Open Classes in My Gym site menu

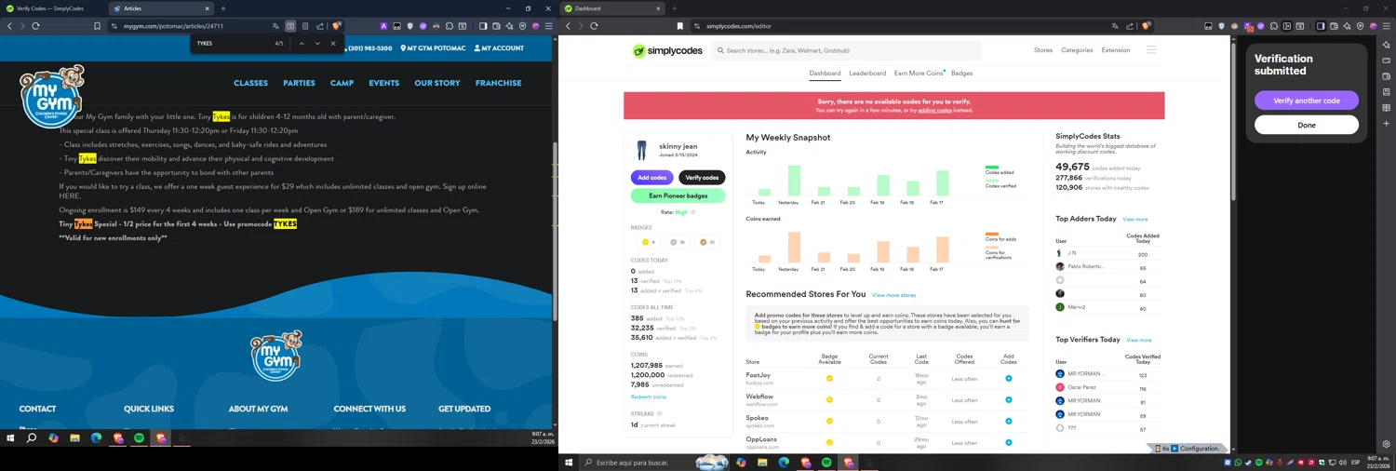coord(250,83)
